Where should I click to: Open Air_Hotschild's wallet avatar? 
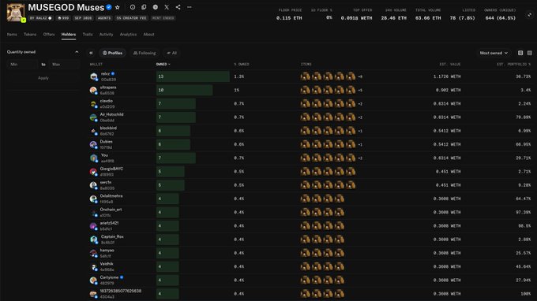tap(93, 117)
